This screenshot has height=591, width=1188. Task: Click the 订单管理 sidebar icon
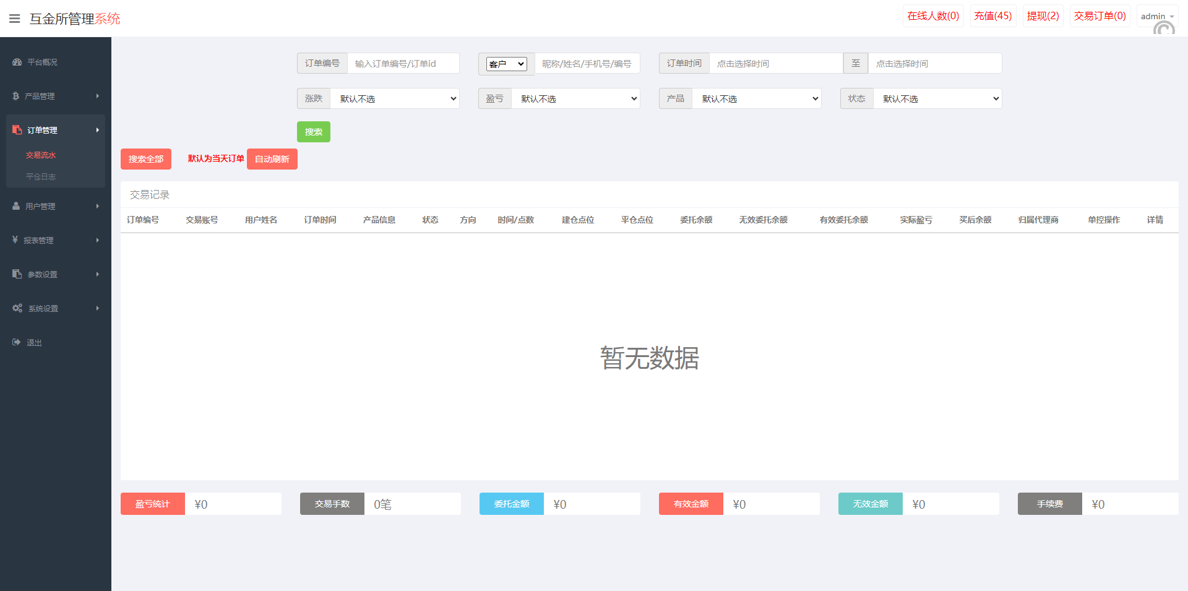(17, 130)
